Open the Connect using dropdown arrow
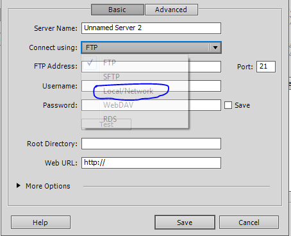291x236 pixels. pyautogui.click(x=215, y=47)
